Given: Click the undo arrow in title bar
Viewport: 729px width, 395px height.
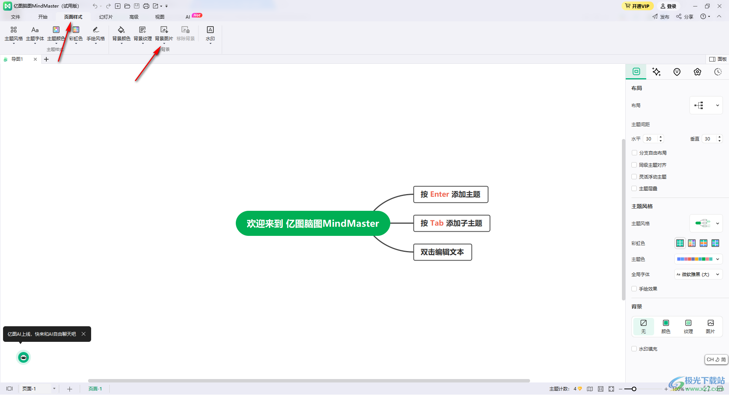Looking at the screenshot, I should click(x=95, y=6).
